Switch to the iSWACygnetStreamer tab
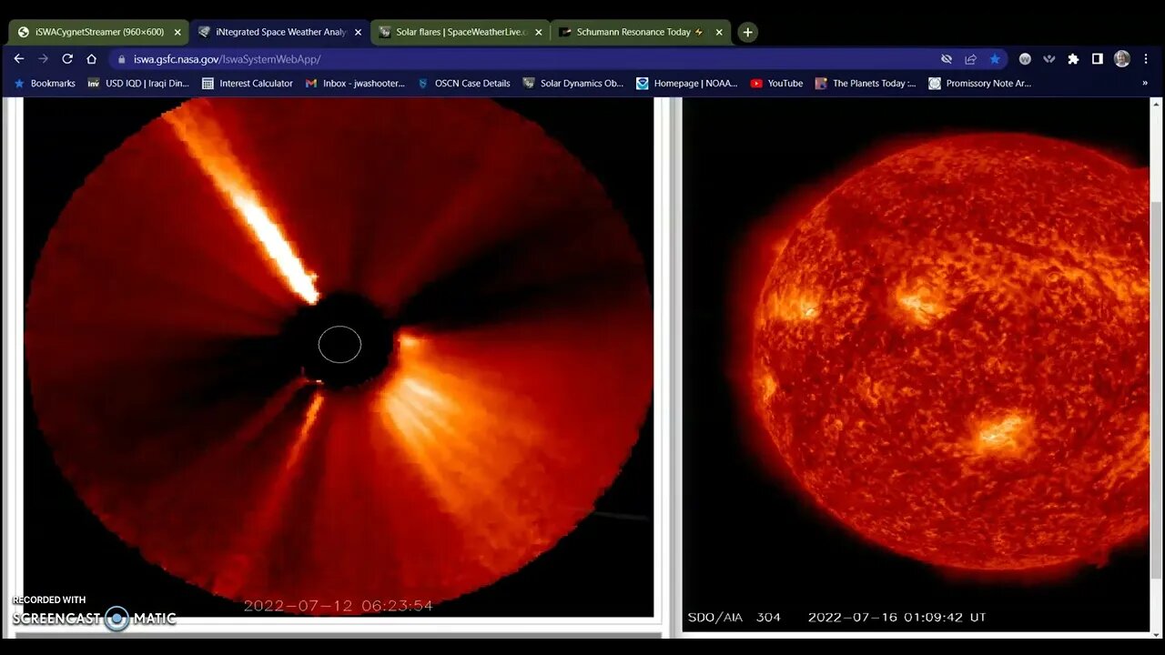The height and width of the screenshot is (655, 1165). (98, 32)
